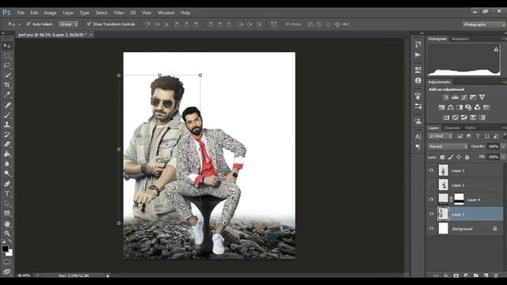This screenshot has width=507, height=285.
Task: Click the foreground color swatch
Action: [x=5, y=249]
